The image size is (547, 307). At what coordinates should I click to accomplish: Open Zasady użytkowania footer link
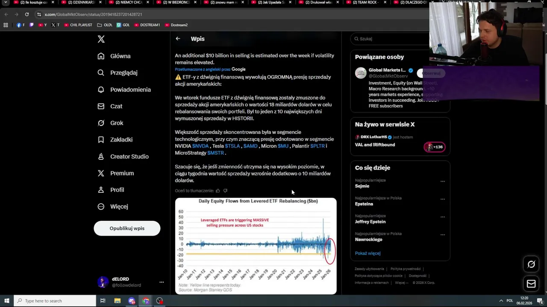click(369, 269)
